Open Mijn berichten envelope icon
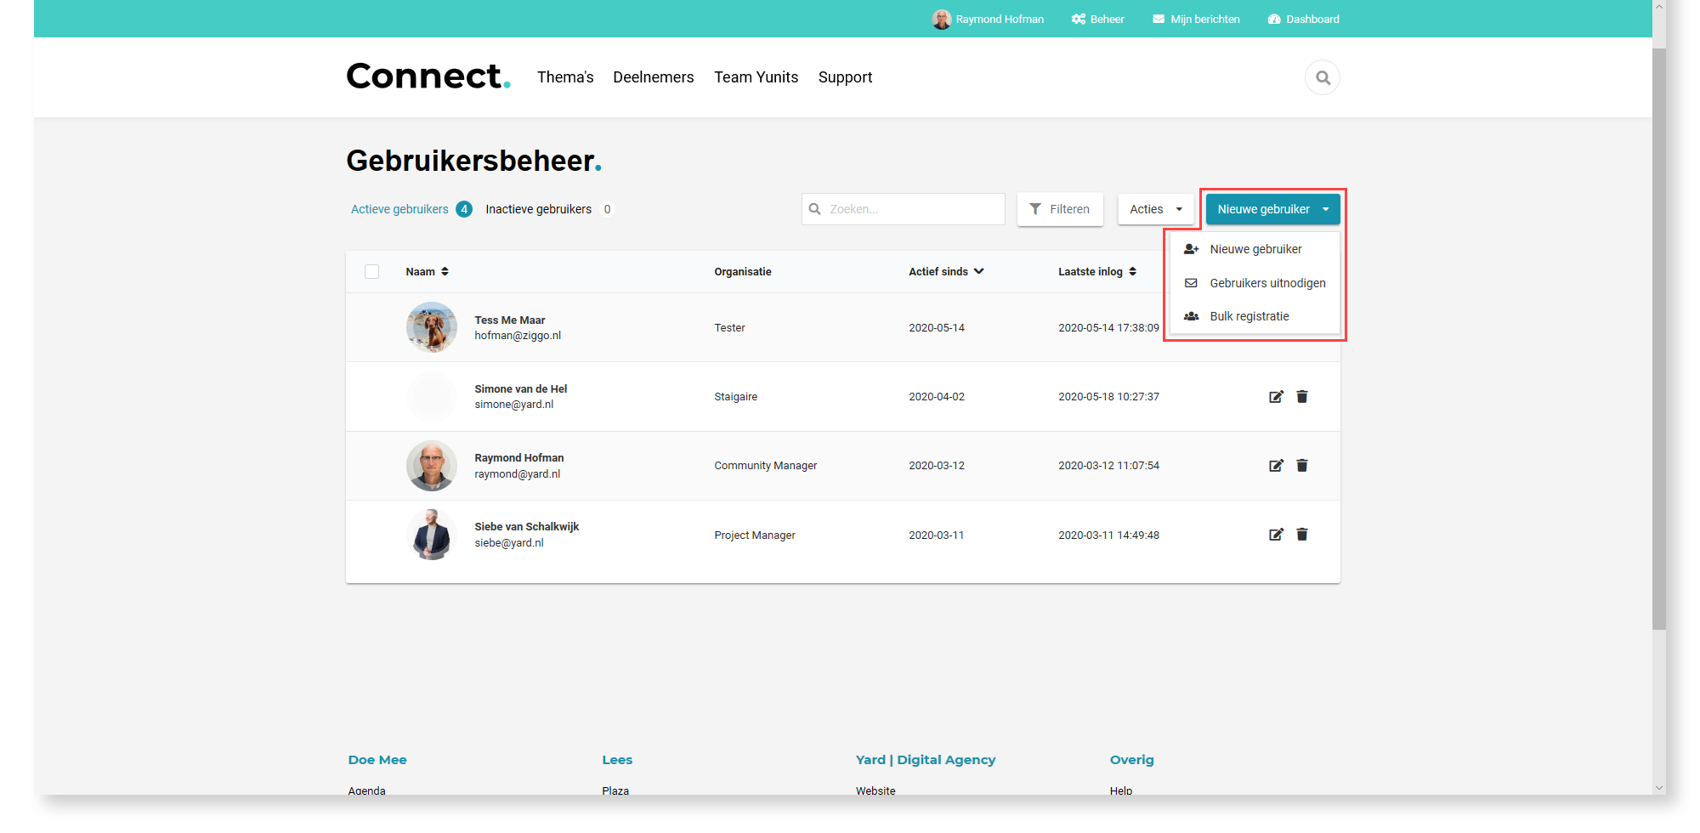 coord(1158,19)
